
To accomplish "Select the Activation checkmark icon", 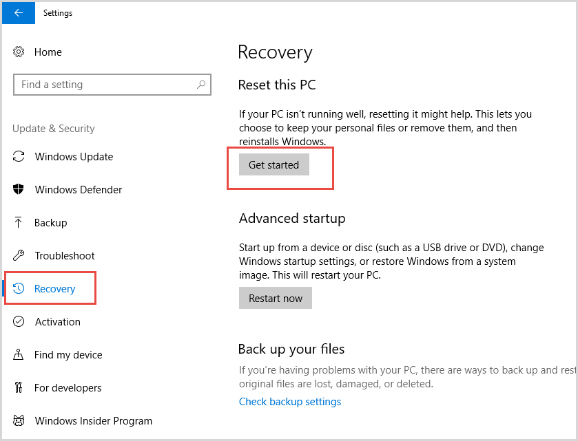I will click(x=19, y=322).
